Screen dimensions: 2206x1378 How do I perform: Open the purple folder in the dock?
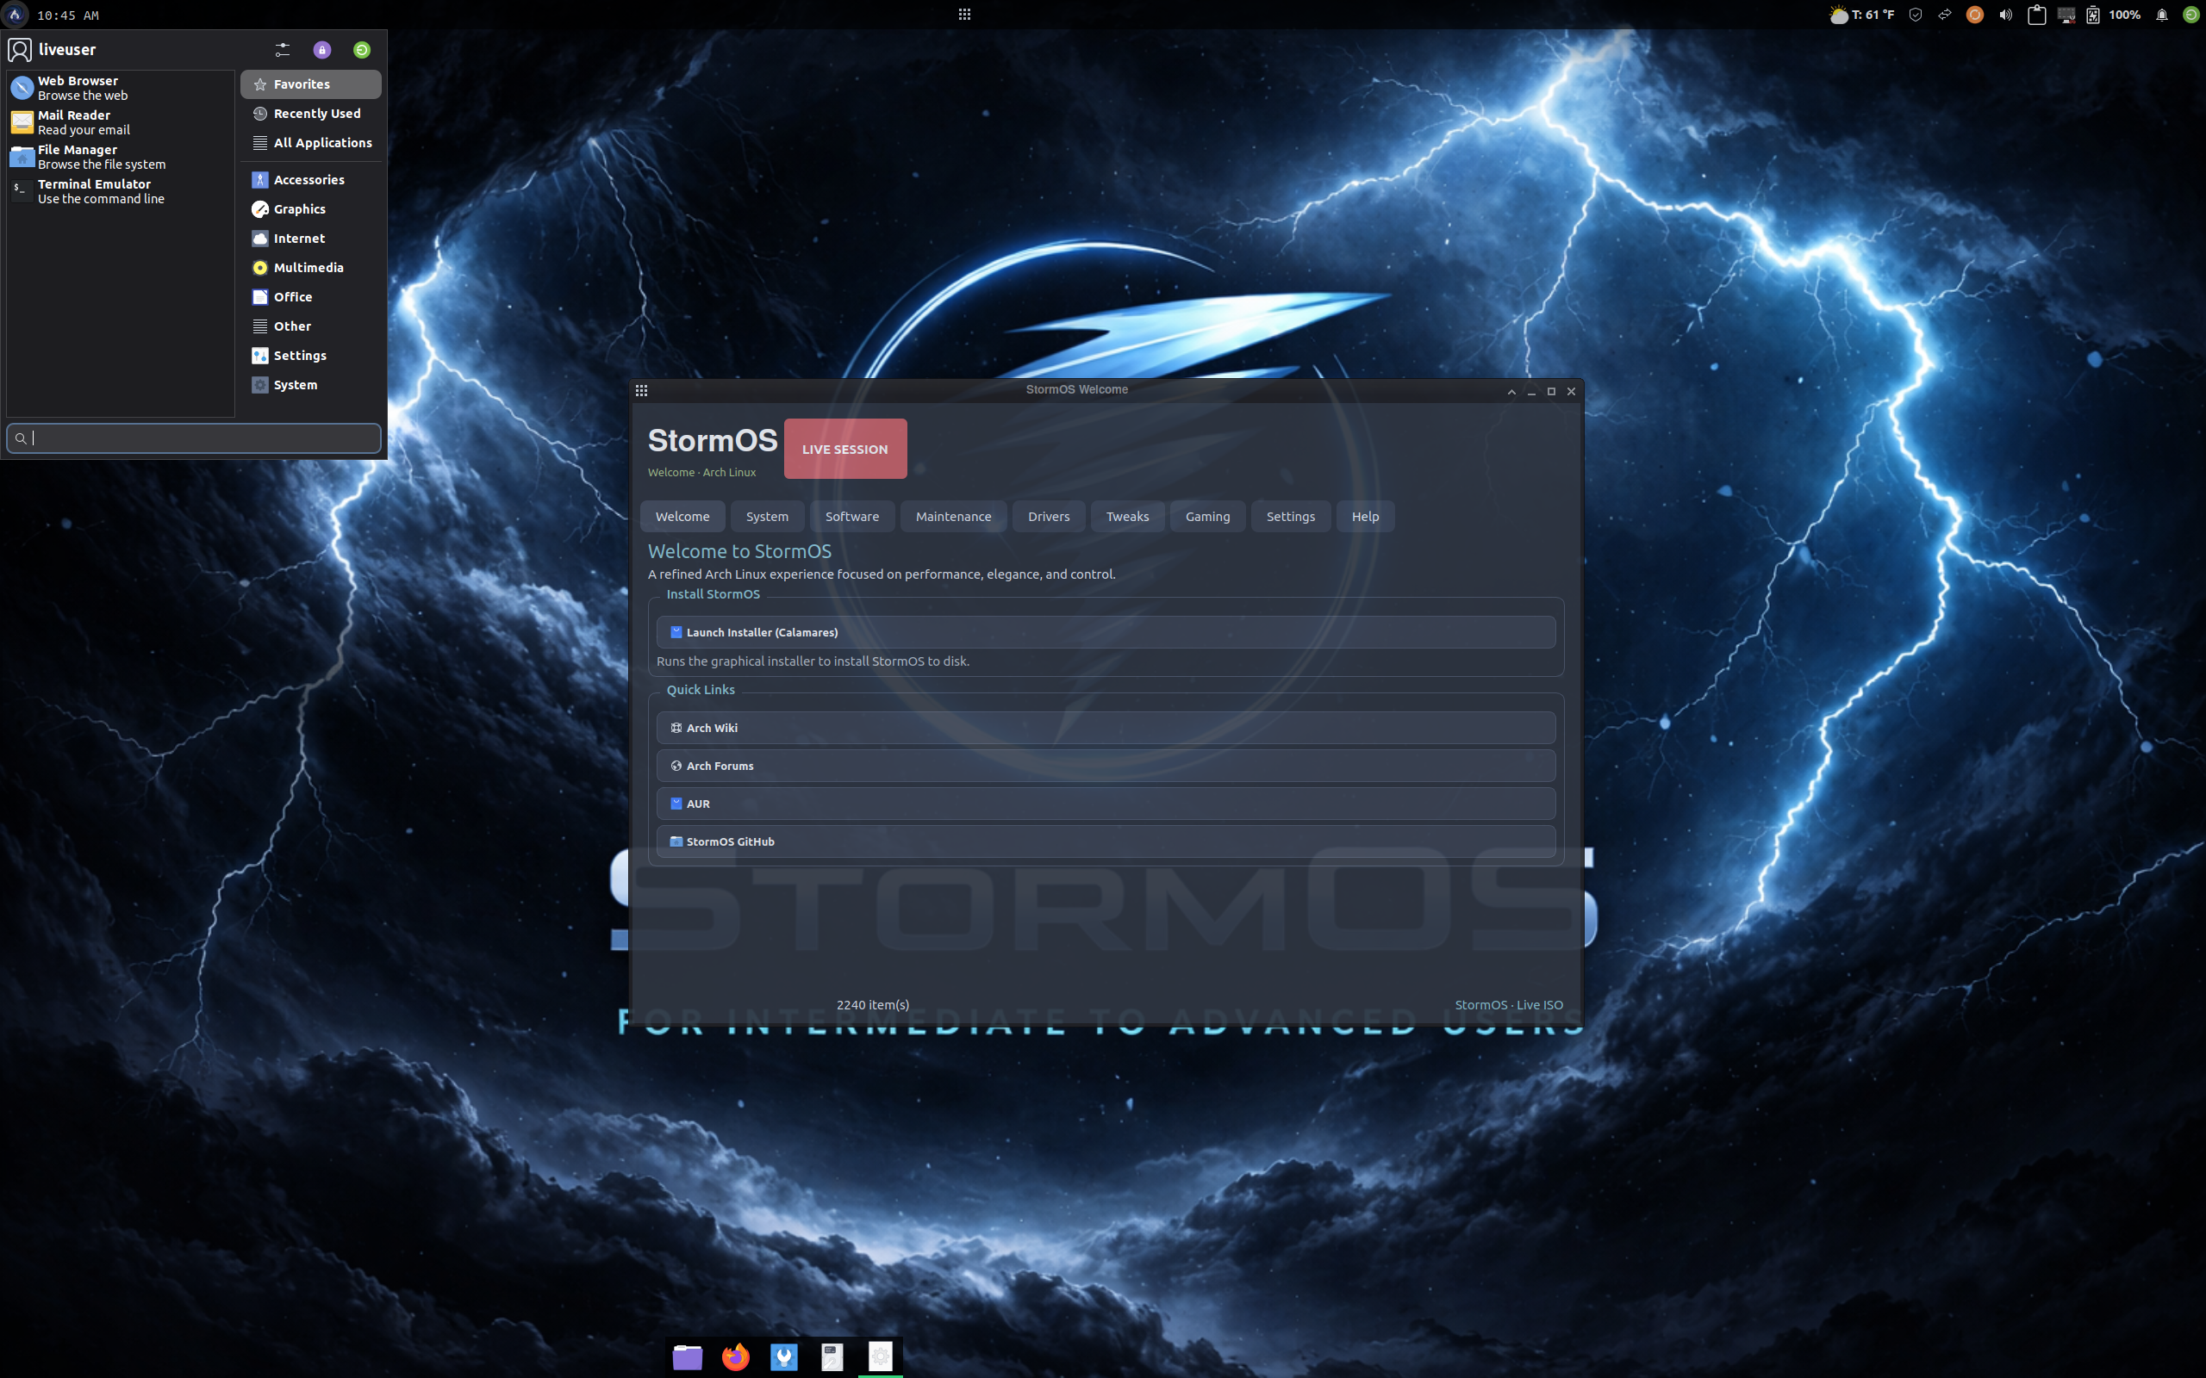tap(688, 1357)
